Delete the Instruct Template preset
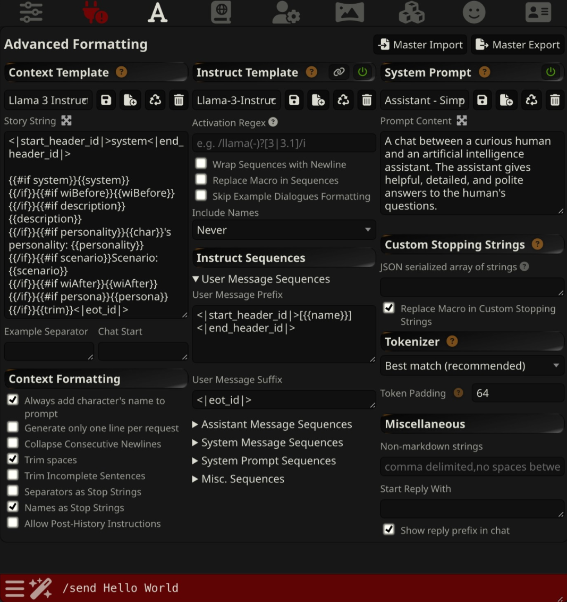This screenshot has width=567, height=602. point(367,100)
